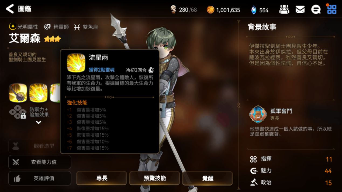Tap the gold coin currency icon
The image size is (342, 192).
click(210, 10)
